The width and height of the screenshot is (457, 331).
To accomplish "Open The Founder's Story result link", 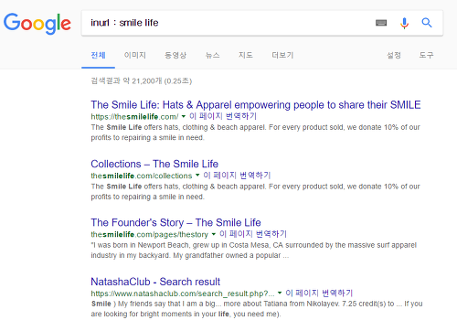I will pyautogui.click(x=175, y=223).
